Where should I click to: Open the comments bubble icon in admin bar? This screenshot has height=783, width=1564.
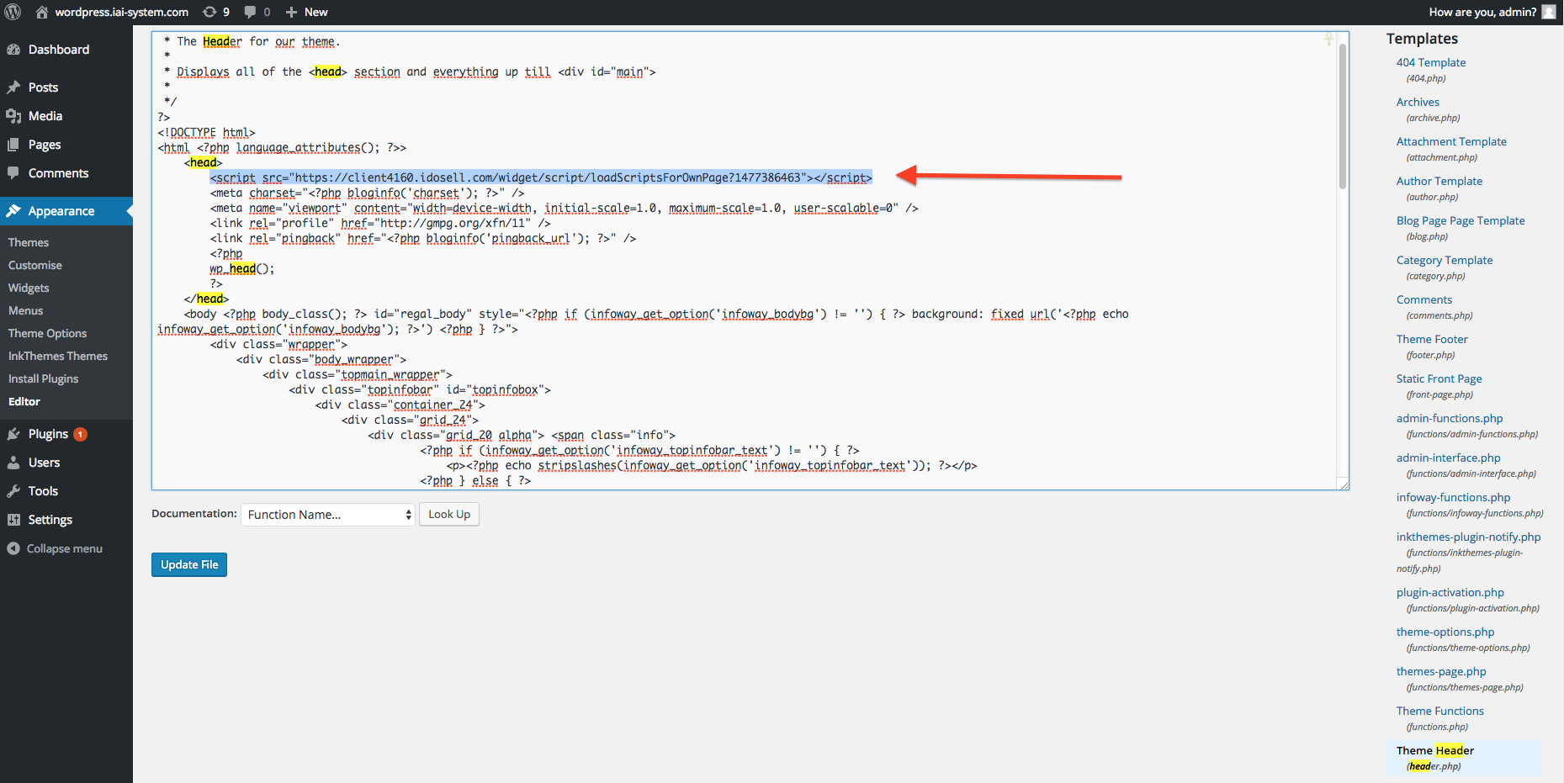250,12
